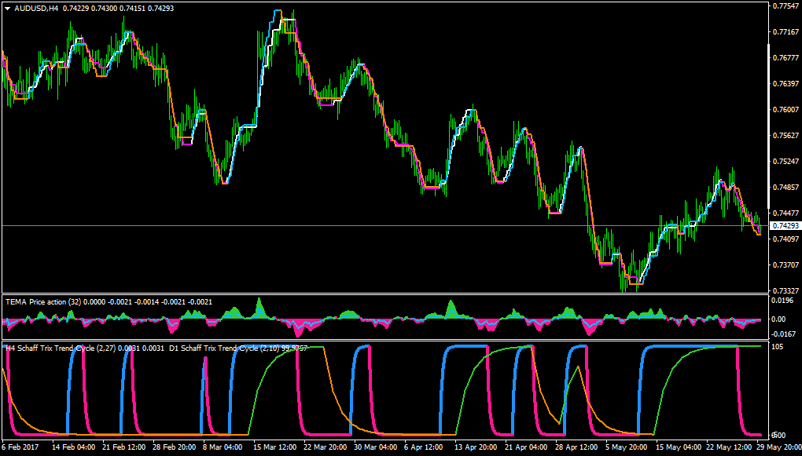Click the -0.0167 scale value of TEMA window

click(783, 334)
